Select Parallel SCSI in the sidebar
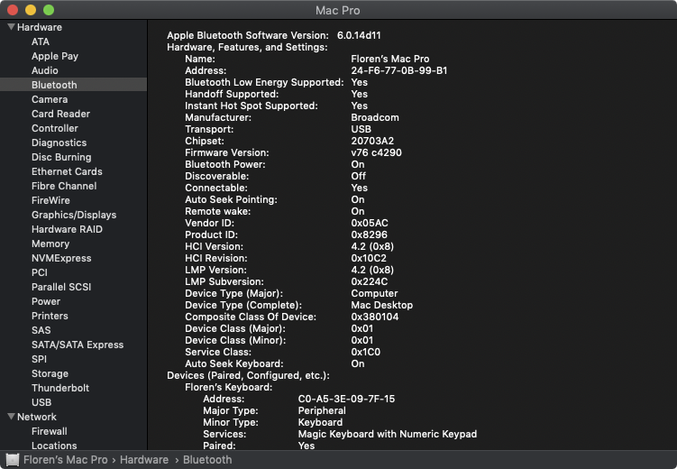Image resolution: width=677 pixels, height=469 pixels. 61,287
